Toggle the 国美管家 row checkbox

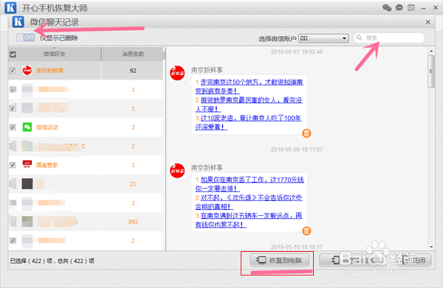click(13, 165)
